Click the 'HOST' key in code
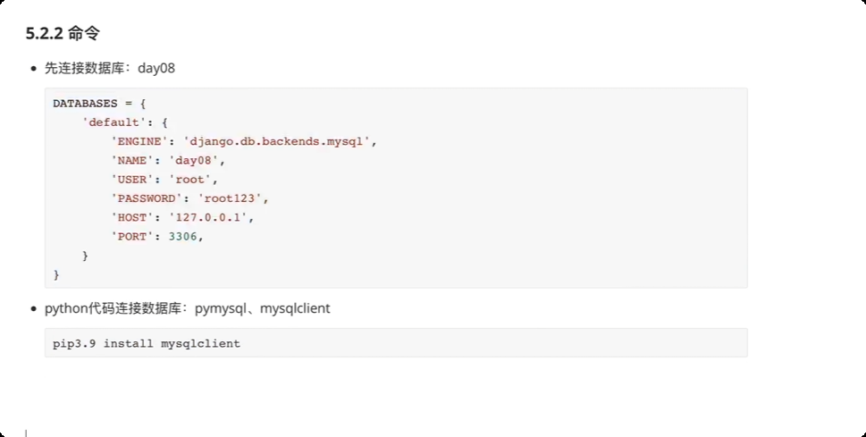The width and height of the screenshot is (866, 437). [133, 217]
